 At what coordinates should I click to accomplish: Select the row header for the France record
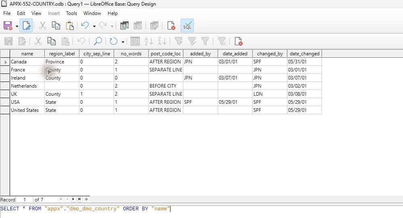pyautogui.click(x=5, y=70)
